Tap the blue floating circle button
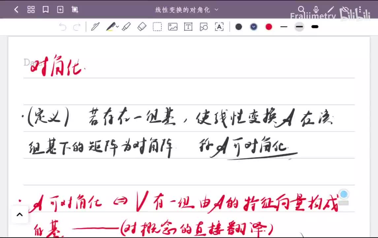 [x=344, y=194]
